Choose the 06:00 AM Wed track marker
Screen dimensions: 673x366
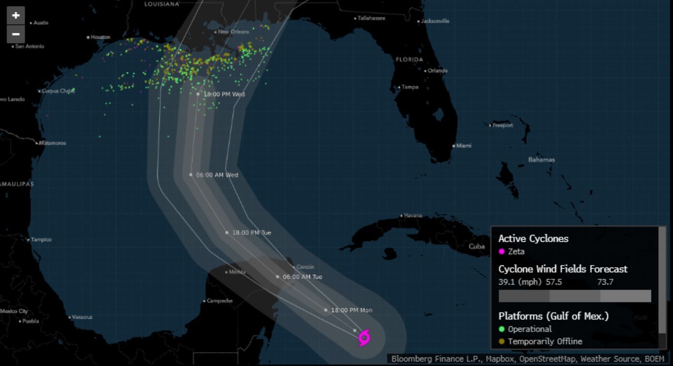(x=191, y=175)
